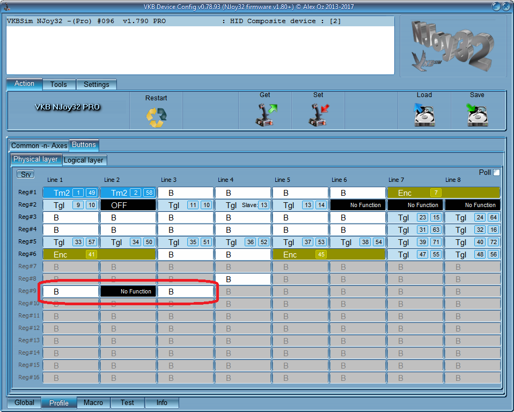Click Tgl 40 72 cell in Reg#5
Viewport: 514px width, 412px height.
tap(473, 242)
